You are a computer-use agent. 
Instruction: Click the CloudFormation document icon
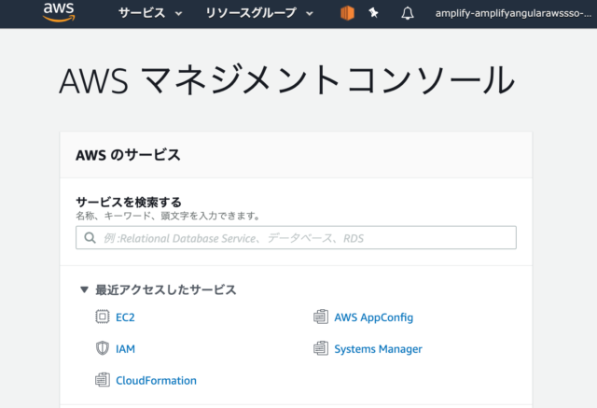[x=102, y=380]
